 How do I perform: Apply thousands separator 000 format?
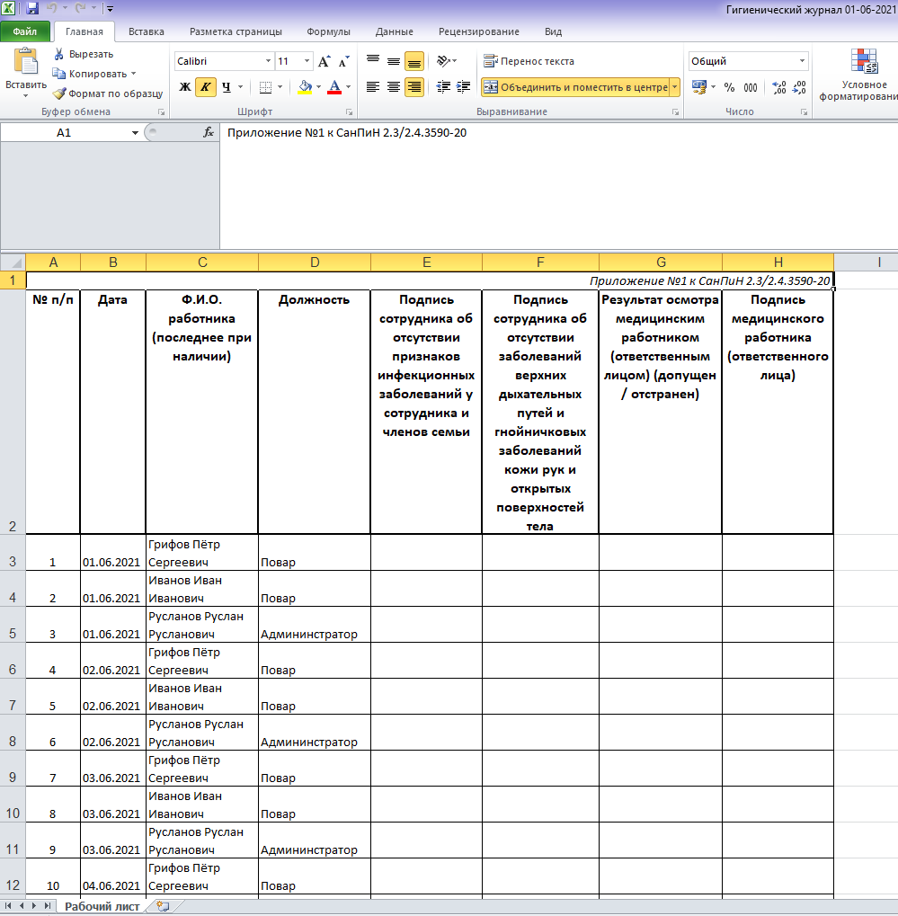[751, 87]
